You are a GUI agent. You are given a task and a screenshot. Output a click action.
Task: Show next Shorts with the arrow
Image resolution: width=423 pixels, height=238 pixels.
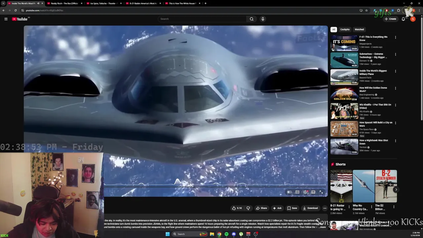(x=396, y=189)
